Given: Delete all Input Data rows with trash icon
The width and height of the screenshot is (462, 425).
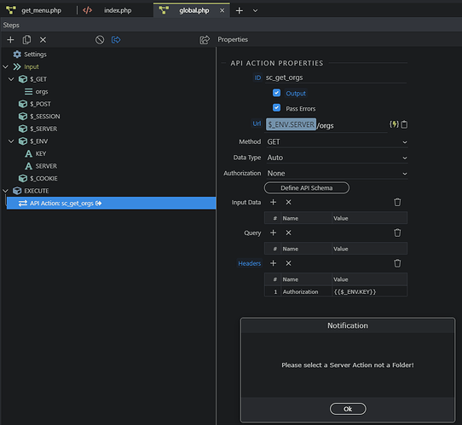Looking at the screenshot, I should [397, 202].
